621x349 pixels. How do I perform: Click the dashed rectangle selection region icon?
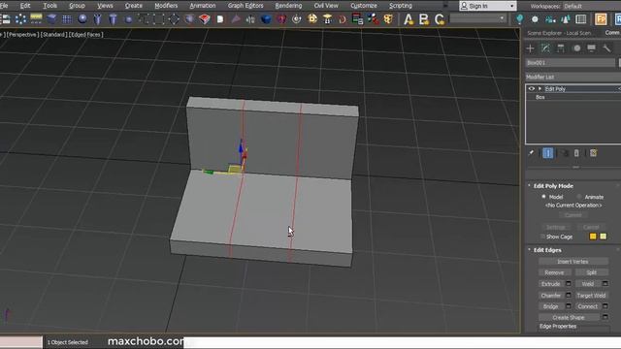159,19
